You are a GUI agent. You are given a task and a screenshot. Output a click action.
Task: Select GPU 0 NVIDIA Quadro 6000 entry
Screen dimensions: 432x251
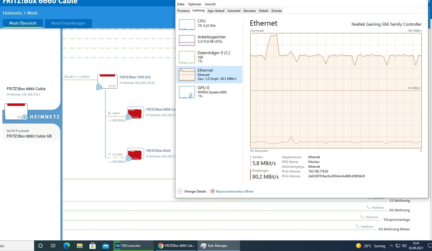tap(209, 92)
